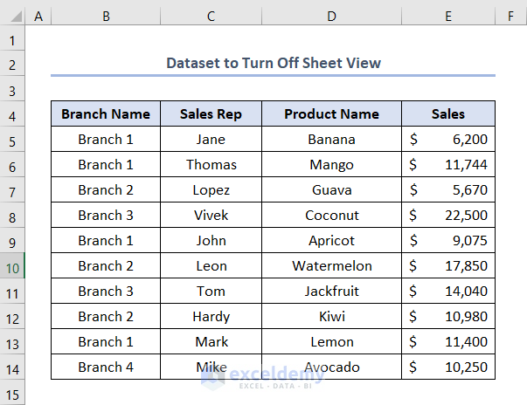The image size is (527, 405).
Task: Select column D header
Action: 331,16
